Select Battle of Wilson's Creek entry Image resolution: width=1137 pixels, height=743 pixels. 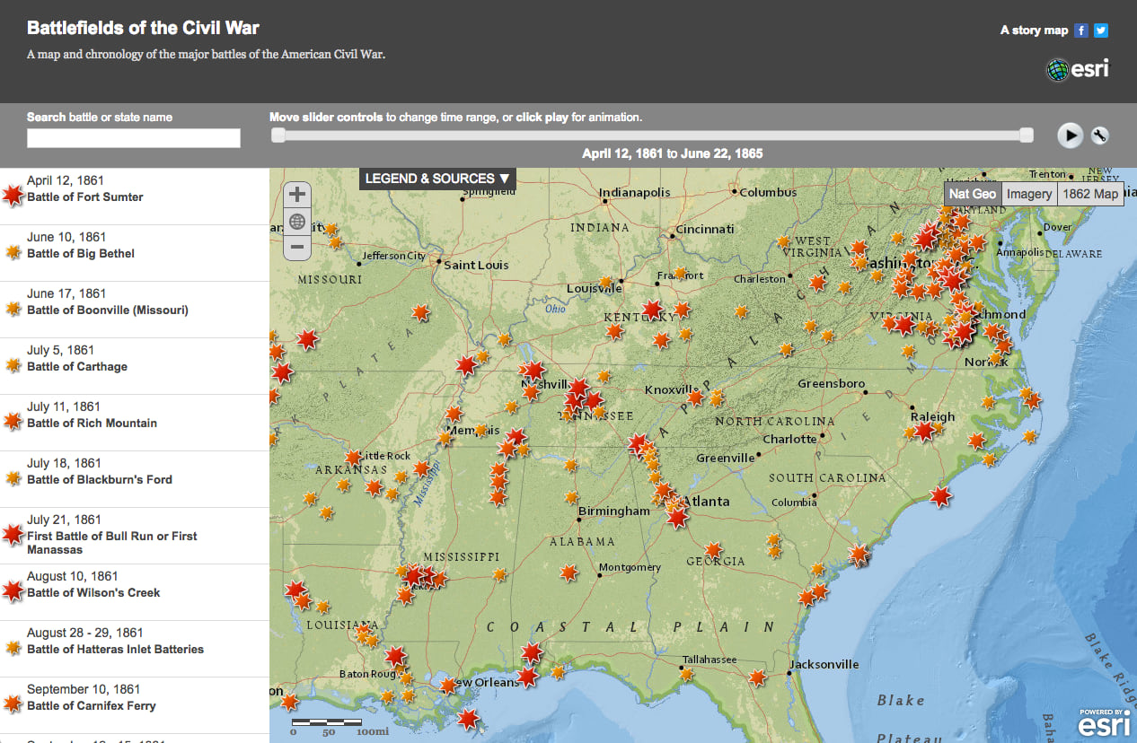tap(135, 592)
